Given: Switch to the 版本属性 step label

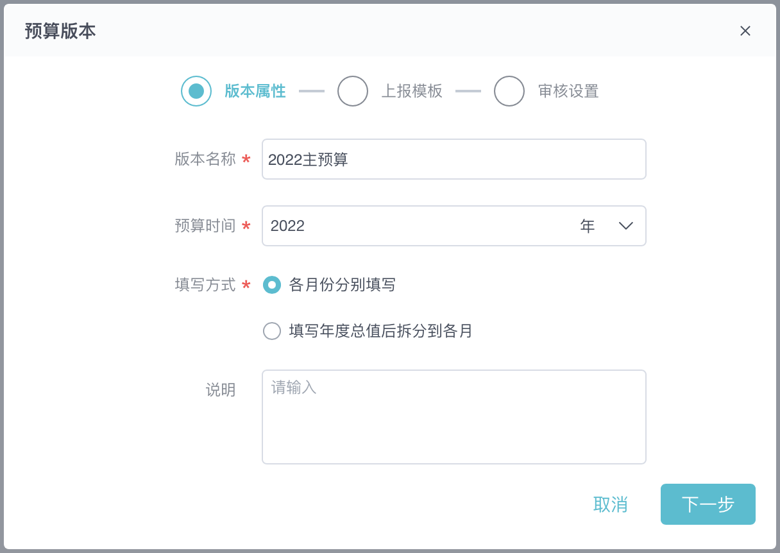Looking at the screenshot, I should coord(255,91).
